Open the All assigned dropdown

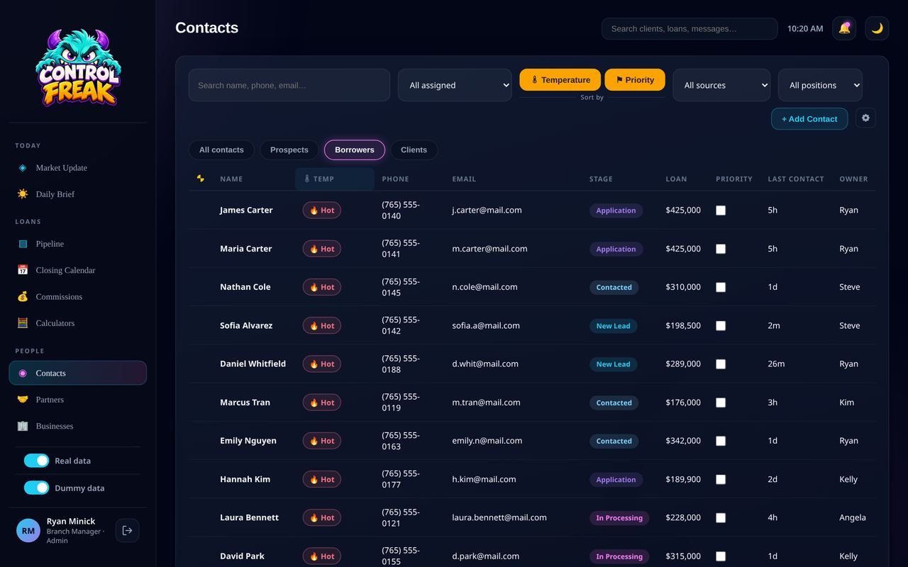click(x=455, y=85)
